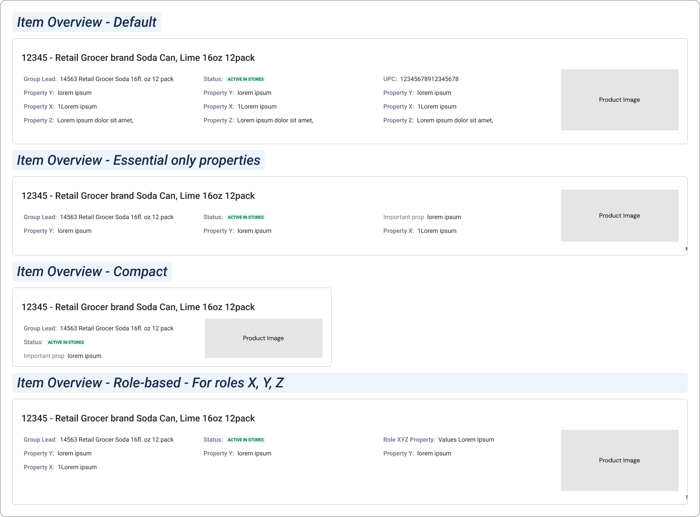Open Group Lead value in the Default card
Viewport: 700px width, 517px height.
[x=117, y=79]
